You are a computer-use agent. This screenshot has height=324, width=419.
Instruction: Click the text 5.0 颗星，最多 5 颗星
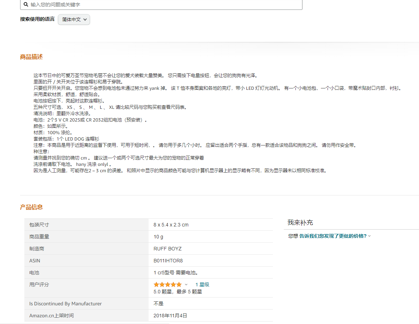point(178,292)
